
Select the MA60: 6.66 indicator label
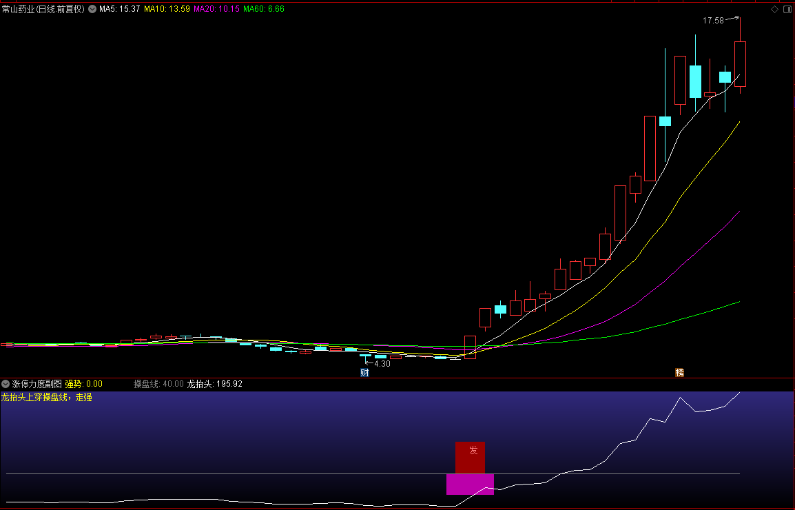264,9
